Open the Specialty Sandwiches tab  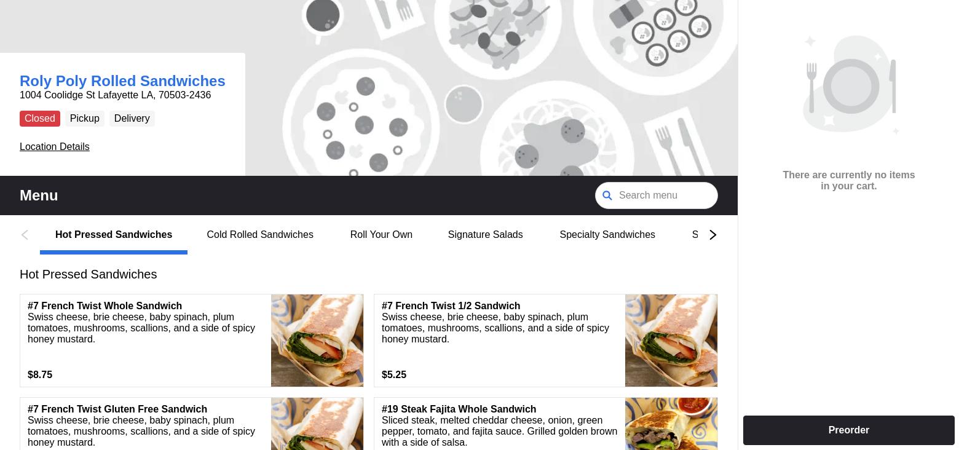(607, 235)
